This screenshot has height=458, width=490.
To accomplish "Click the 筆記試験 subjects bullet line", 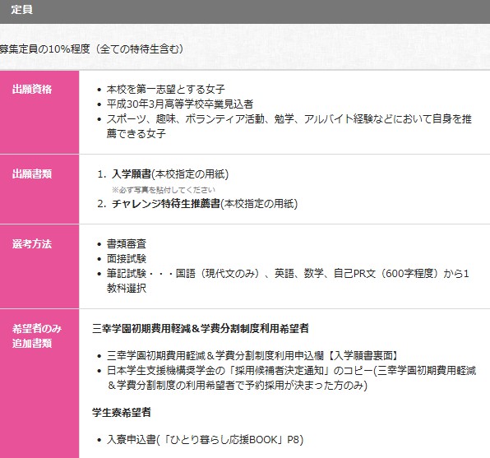I will coord(288,280).
